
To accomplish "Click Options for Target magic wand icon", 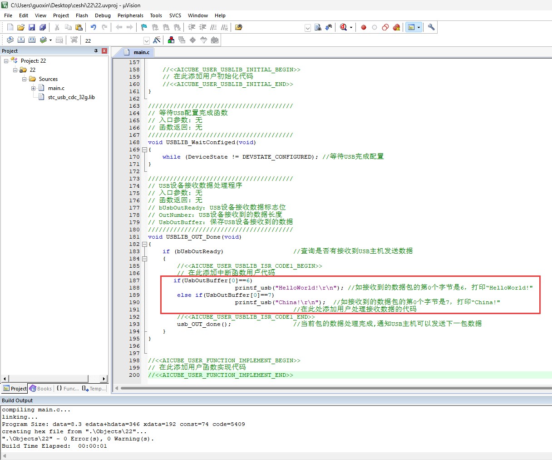I will [x=157, y=40].
